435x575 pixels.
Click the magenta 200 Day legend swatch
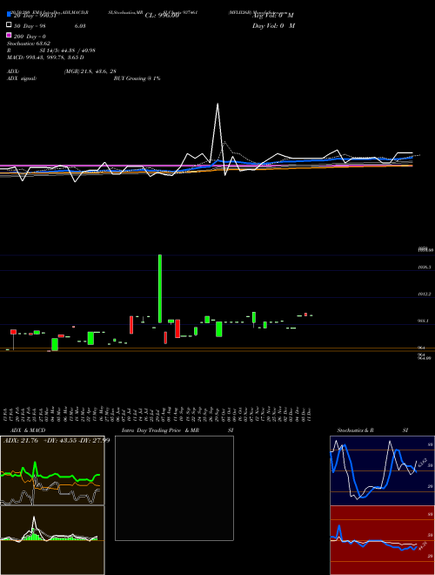[10, 35]
